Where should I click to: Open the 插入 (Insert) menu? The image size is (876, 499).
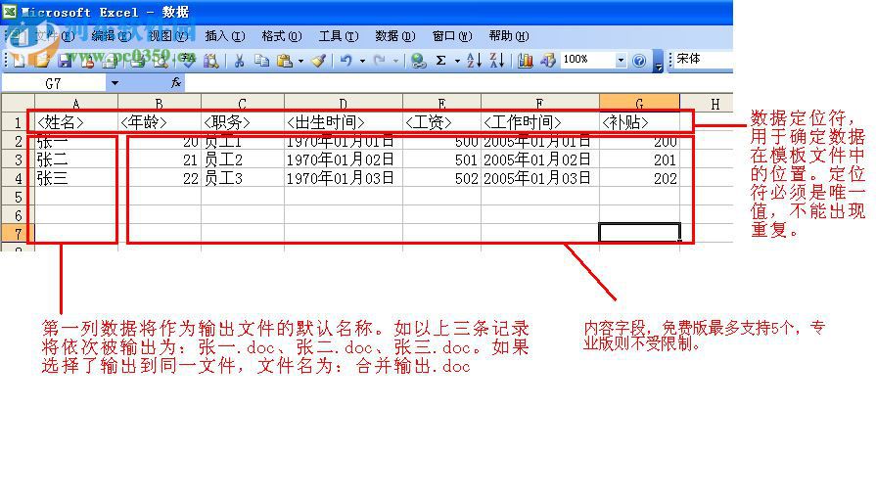click(224, 36)
